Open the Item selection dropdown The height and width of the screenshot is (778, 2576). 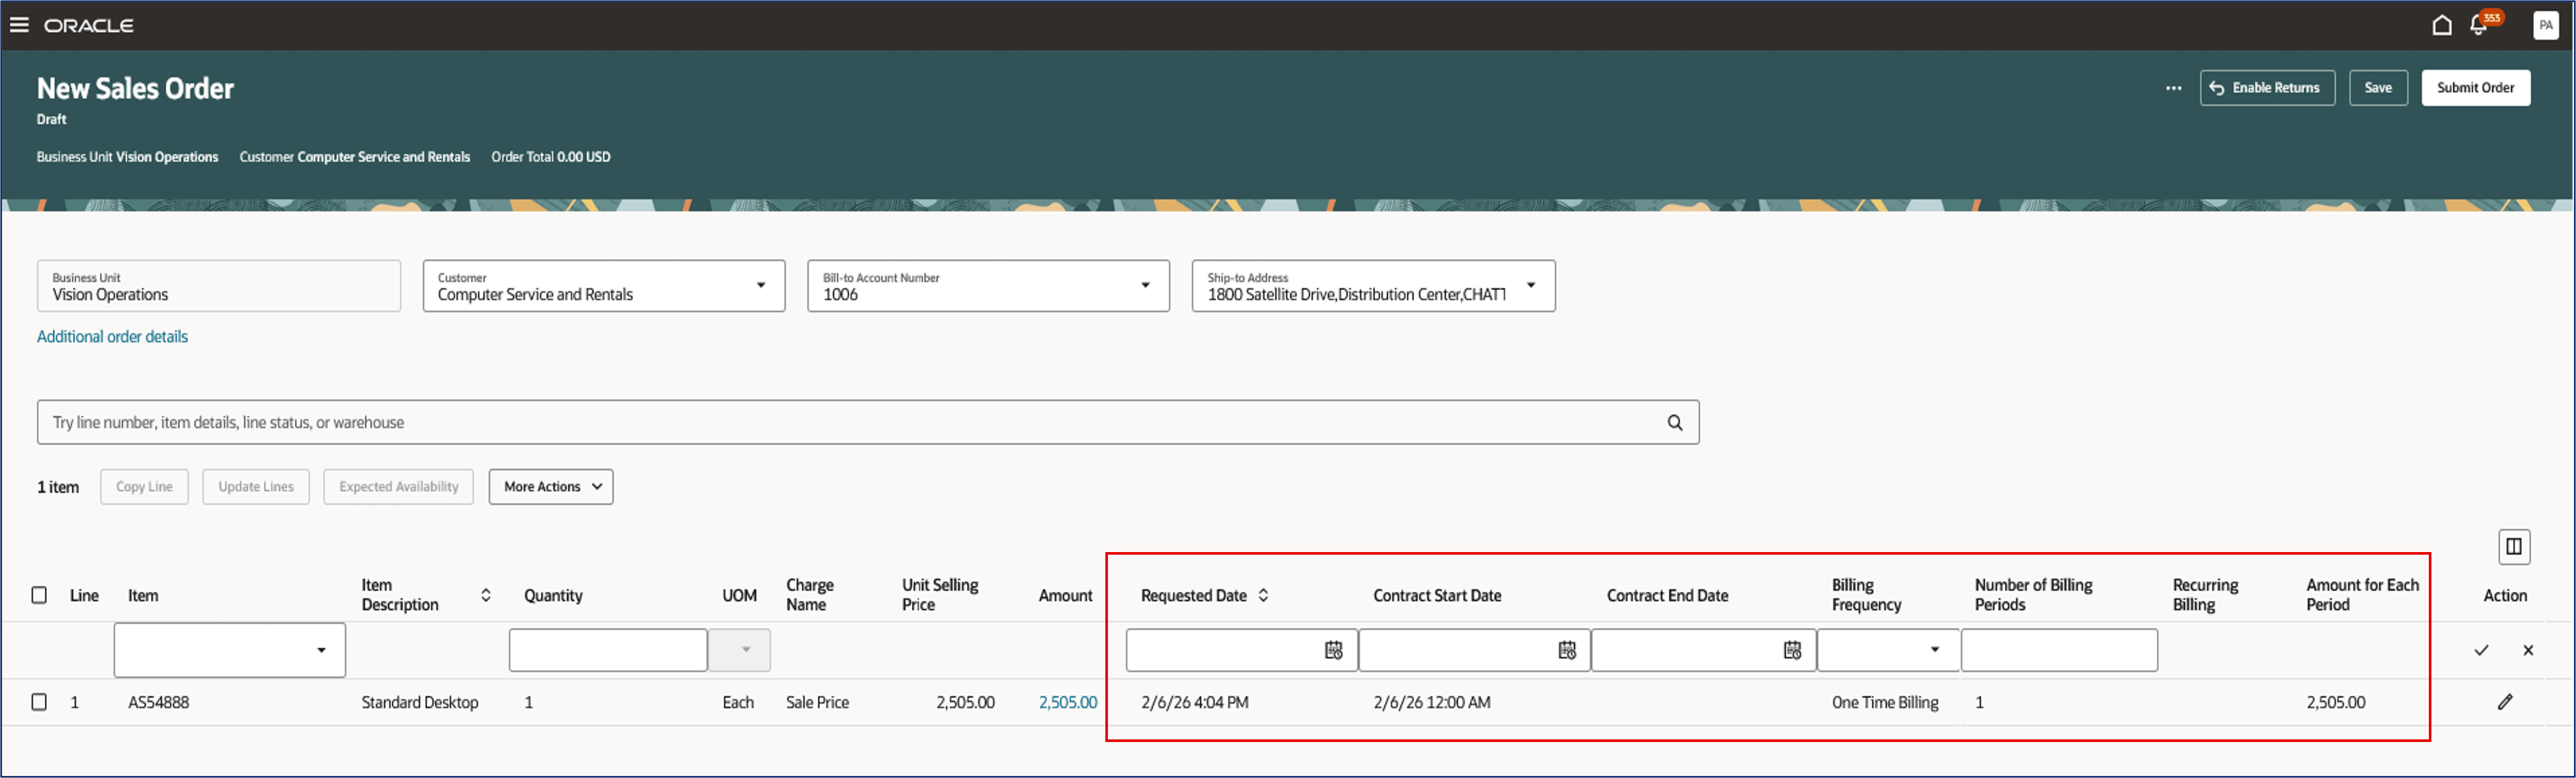click(x=322, y=650)
